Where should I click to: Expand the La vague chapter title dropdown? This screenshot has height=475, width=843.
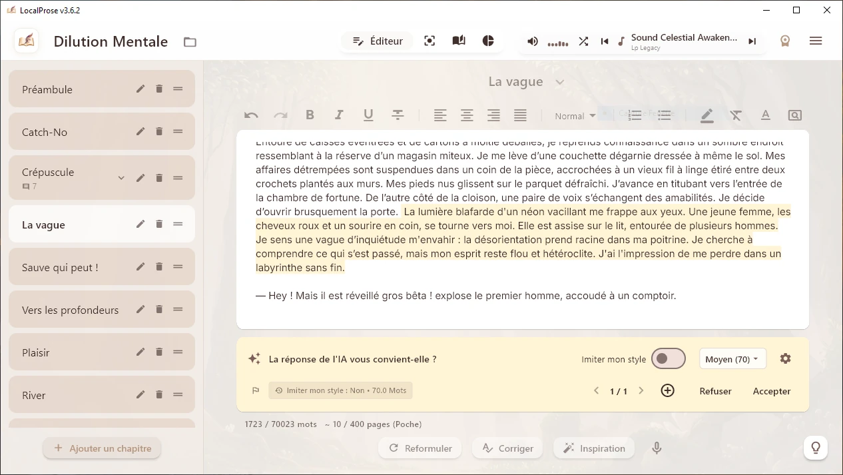tap(560, 82)
